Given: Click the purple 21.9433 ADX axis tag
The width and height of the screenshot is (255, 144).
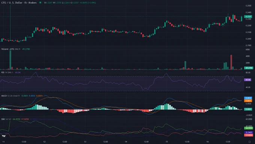Looking at the screenshot, I should tap(249, 132).
